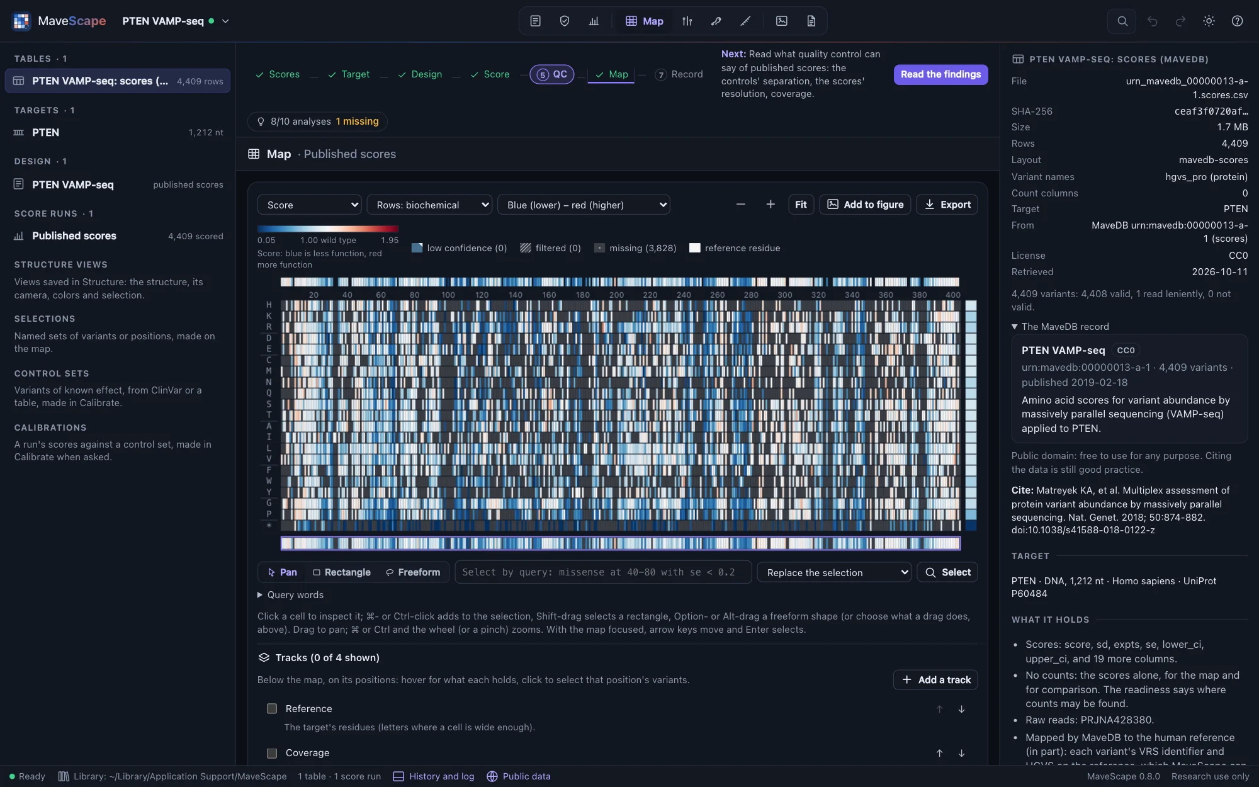
Task: Go to the Target workflow step
Action: (x=349, y=74)
